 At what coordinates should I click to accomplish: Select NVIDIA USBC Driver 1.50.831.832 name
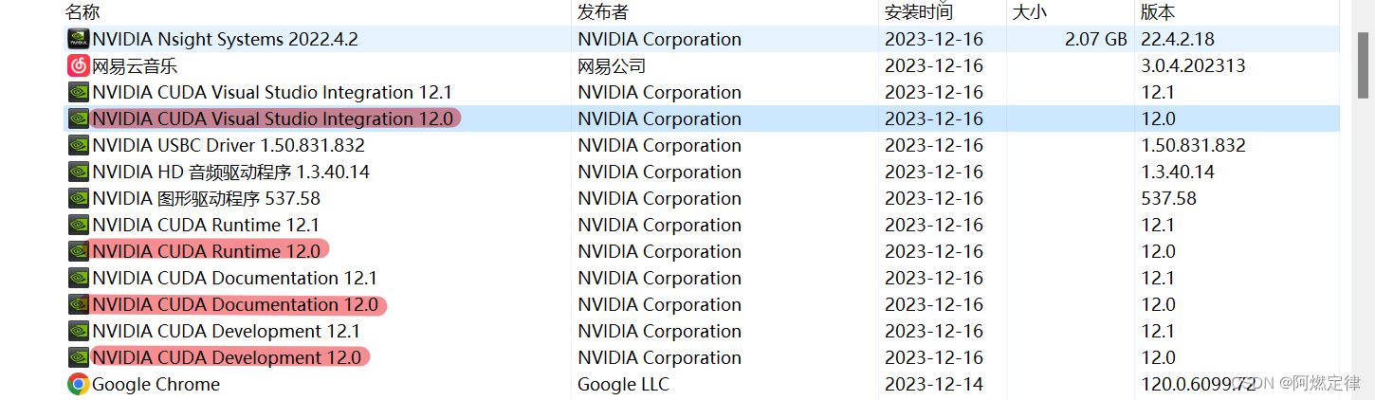click(229, 145)
